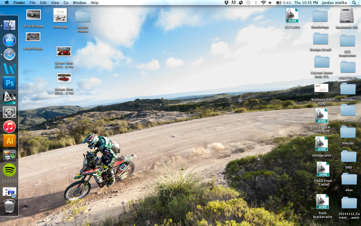The image size is (361, 226).
Task: Click the volume icon in menu bar
Action: click(x=270, y=3)
